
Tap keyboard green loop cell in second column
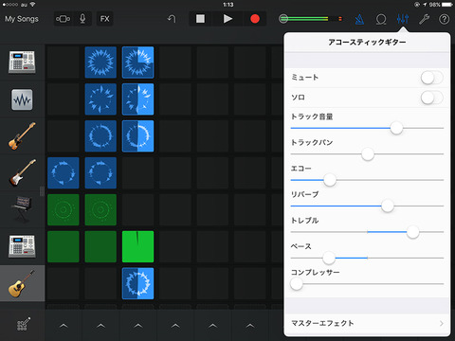tap(100, 210)
